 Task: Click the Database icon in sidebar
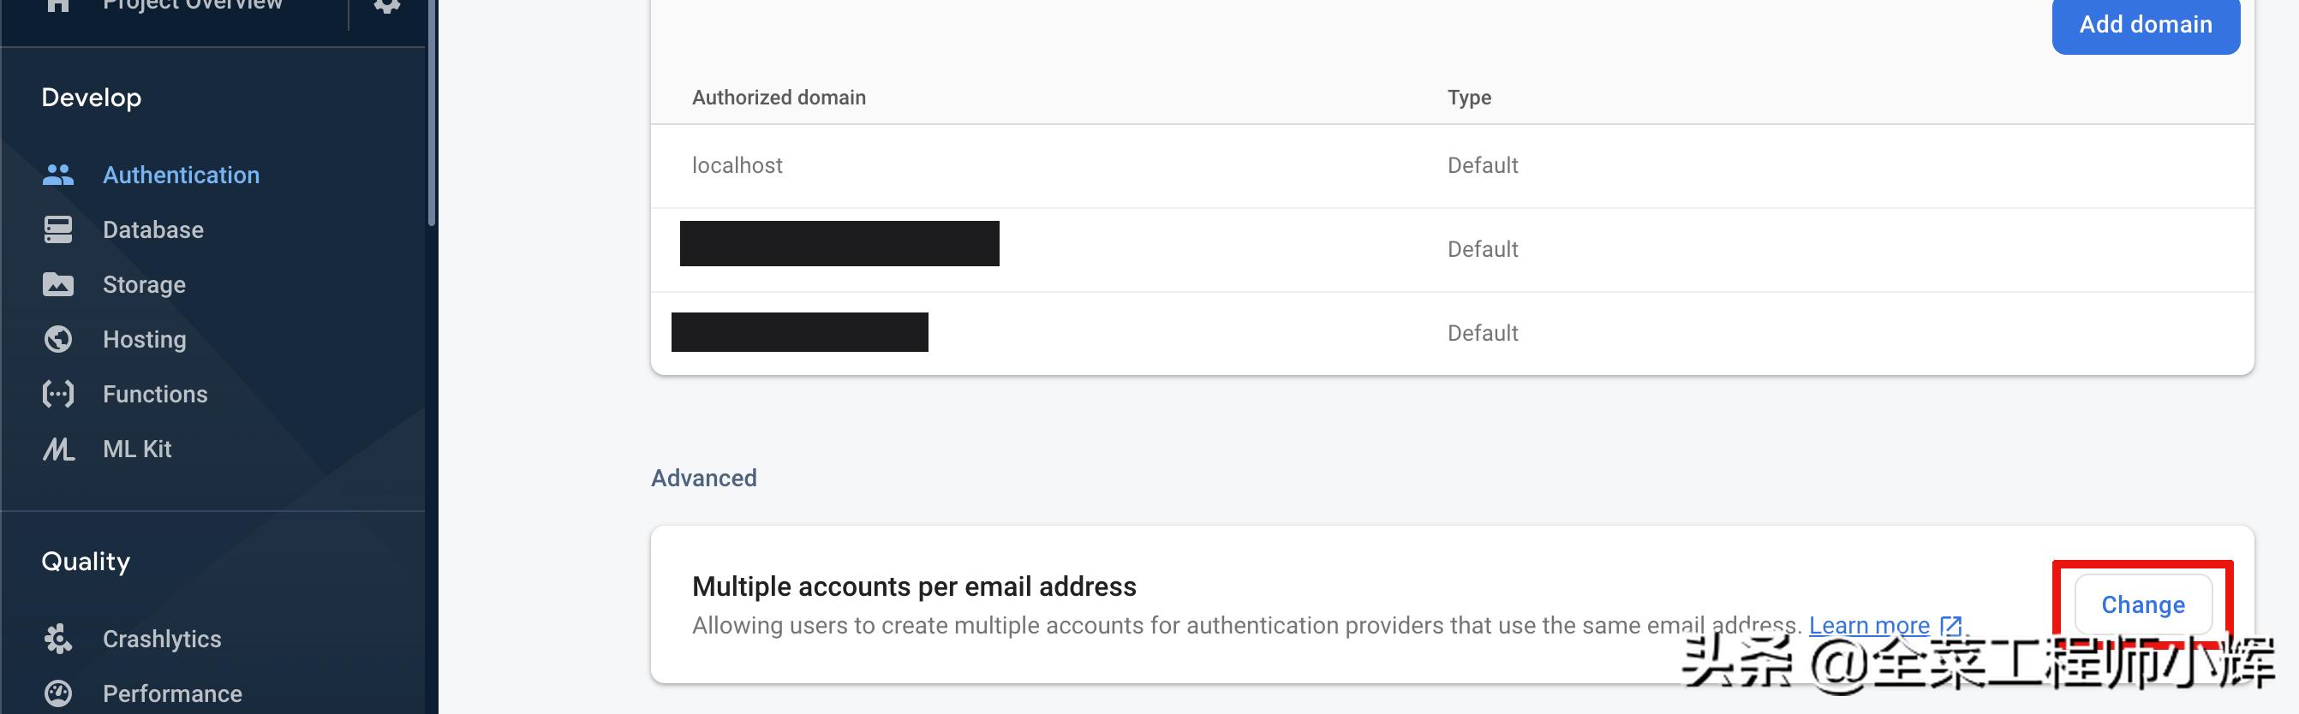coord(58,230)
